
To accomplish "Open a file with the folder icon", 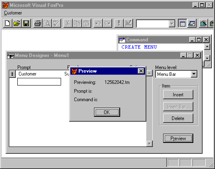I will pyautogui.click(x=17, y=23).
